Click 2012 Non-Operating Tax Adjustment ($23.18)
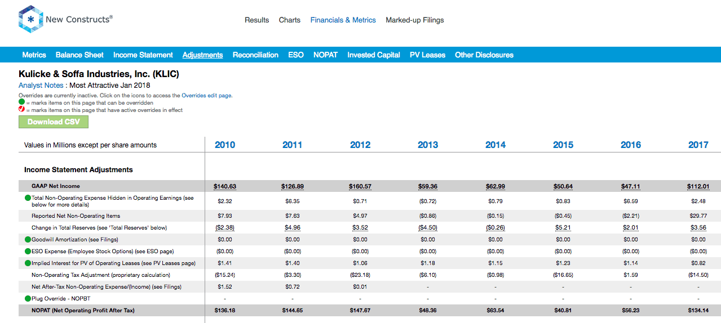This screenshot has width=721, height=323. 360,275
